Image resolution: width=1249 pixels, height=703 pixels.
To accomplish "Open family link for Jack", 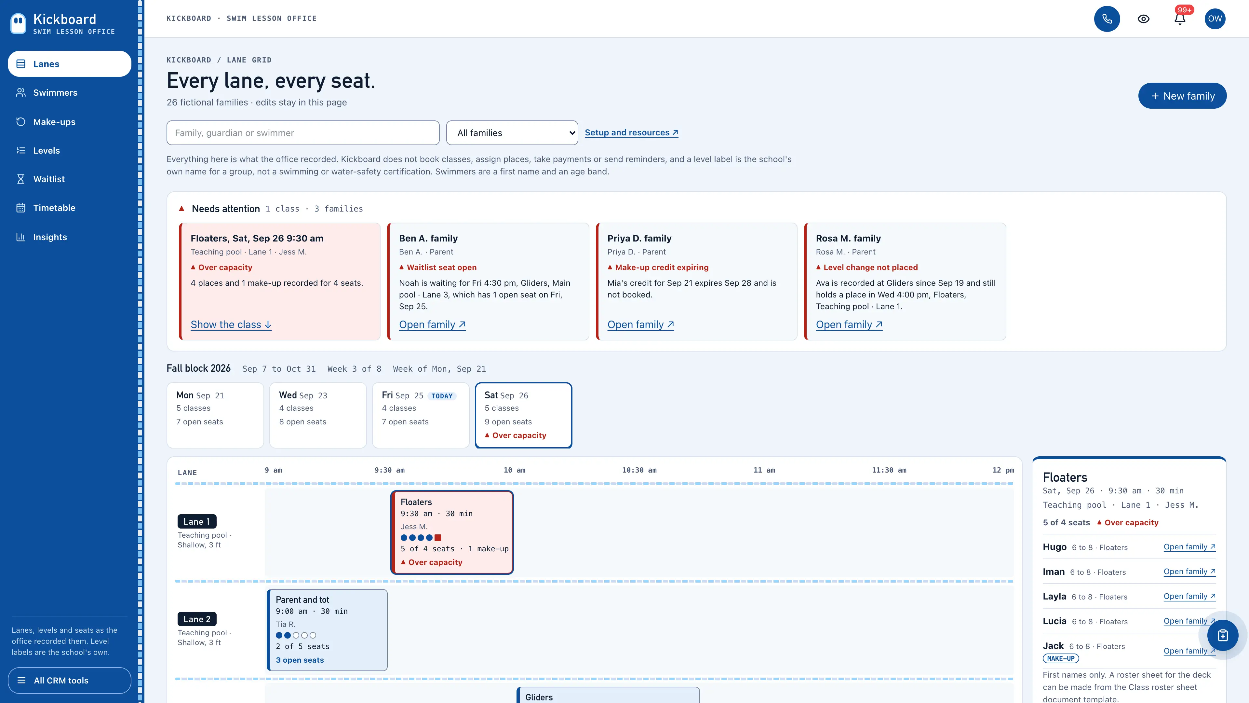I will [1189, 651].
